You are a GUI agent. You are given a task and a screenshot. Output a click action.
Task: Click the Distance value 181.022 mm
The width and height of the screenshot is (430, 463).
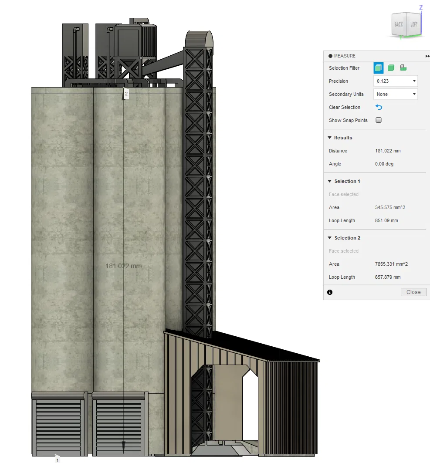click(x=388, y=151)
